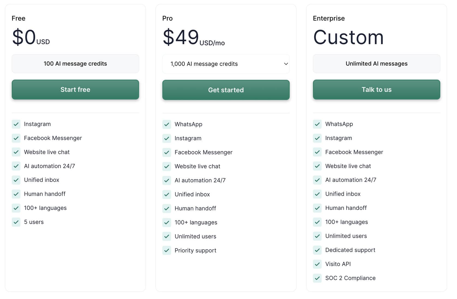
Task: Click the check box beside Free plan Website live chat
Action: click(16, 152)
